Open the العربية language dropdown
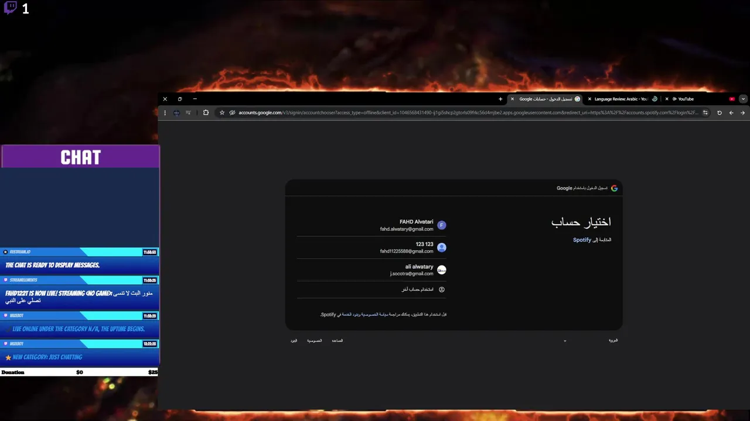This screenshot has width=750, height=421. pyautogui.click(x=590, y=340)
